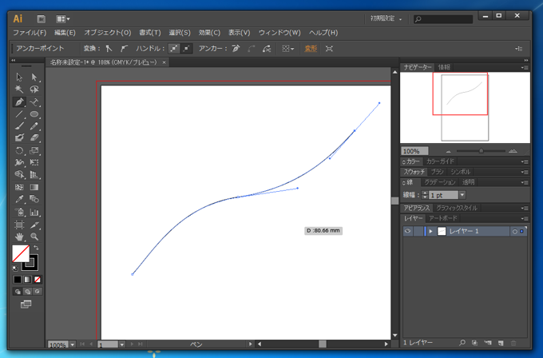Image resolution: width=543 pixels, height=358 pixels.
Task: Click the orange 変形 link
Action: click(311, 49)
